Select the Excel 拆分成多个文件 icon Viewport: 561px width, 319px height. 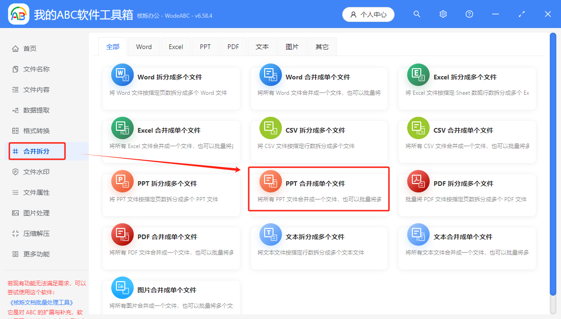point(418,74)
